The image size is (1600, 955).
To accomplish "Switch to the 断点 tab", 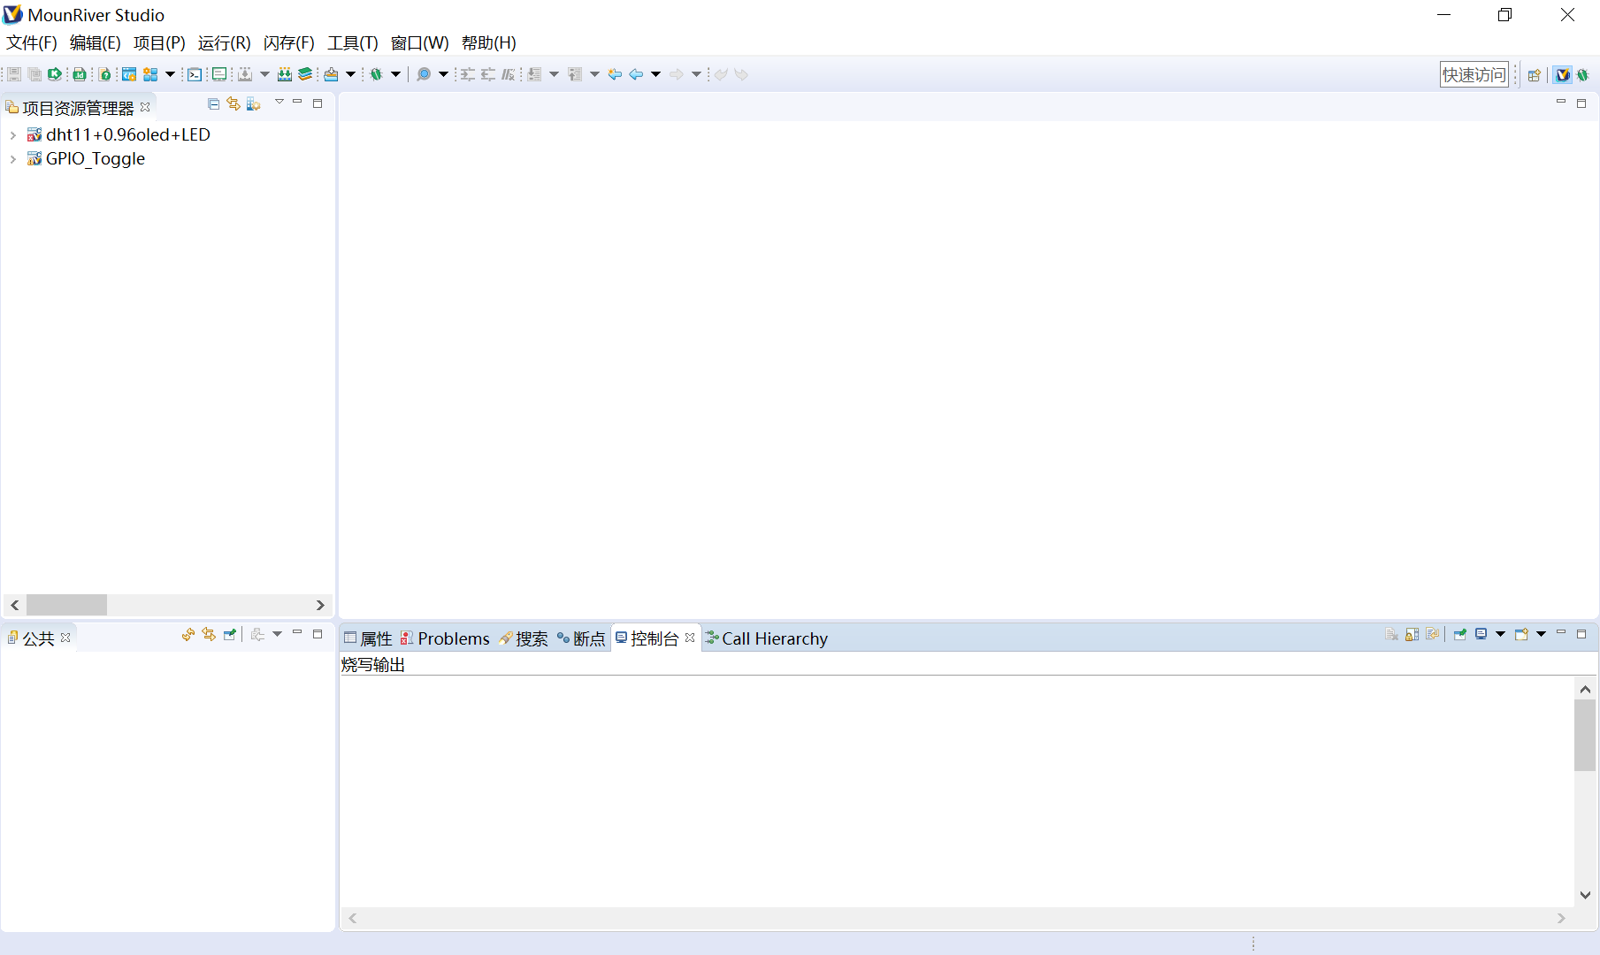I will [x=581, y=638].
